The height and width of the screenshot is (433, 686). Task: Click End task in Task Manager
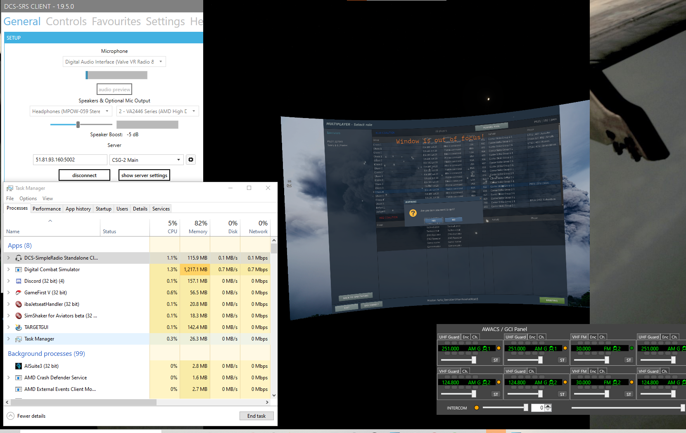256,416
